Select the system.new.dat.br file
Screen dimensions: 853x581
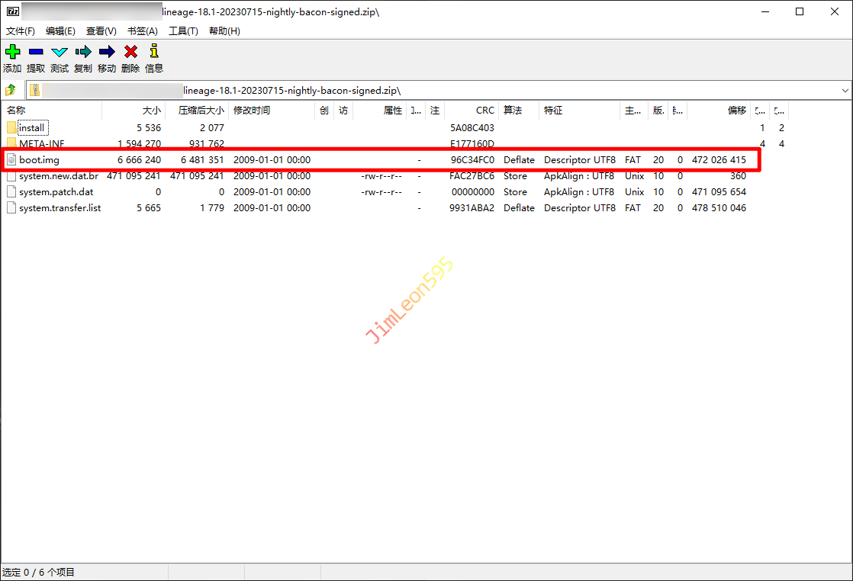click(58, 176)
